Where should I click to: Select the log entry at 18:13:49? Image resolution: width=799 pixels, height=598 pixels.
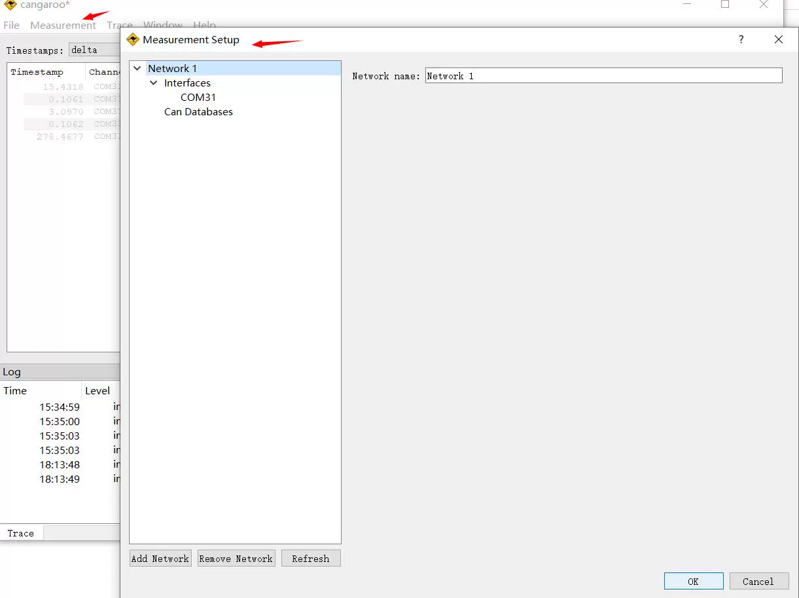pyautogui.click(x=60, y=479)
